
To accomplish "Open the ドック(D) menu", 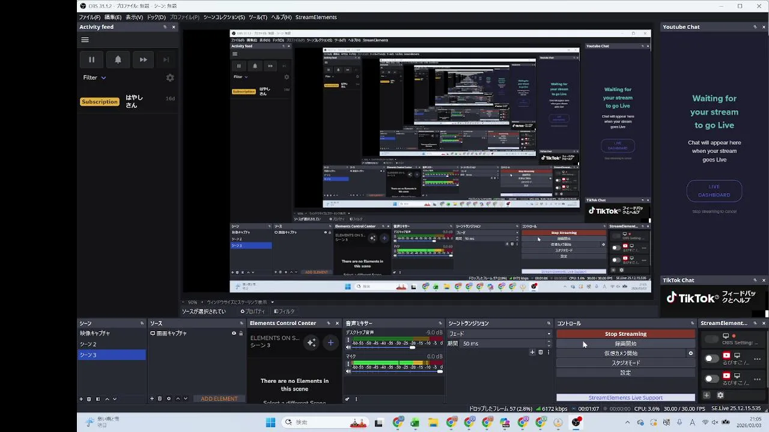I will 156,17.
